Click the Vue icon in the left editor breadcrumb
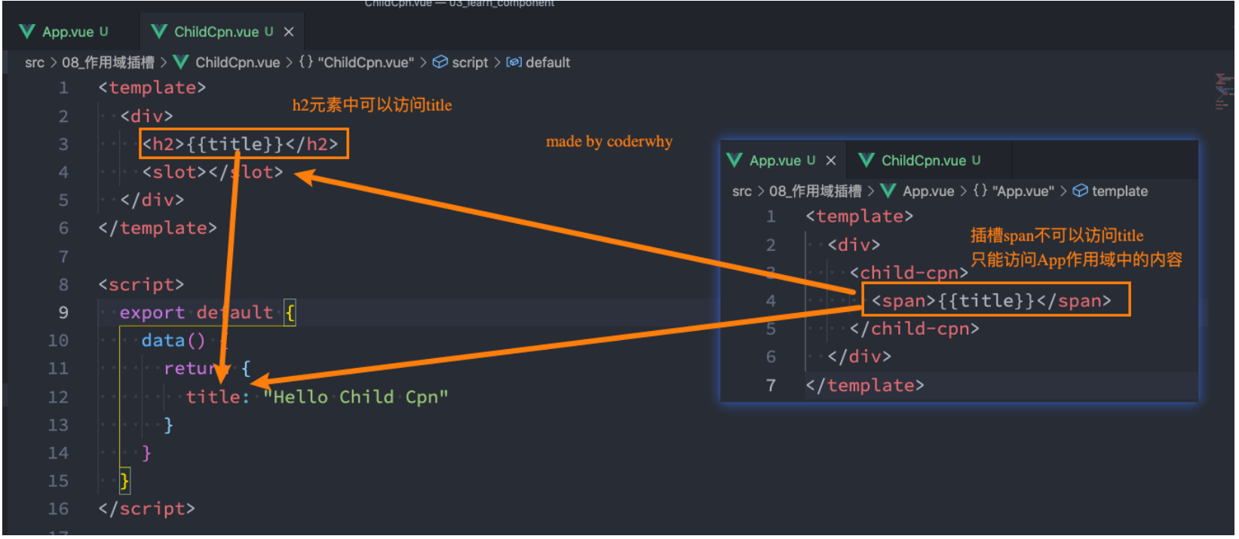The image size is (1239, 539). pyautogui.click(x=181, y=63)
